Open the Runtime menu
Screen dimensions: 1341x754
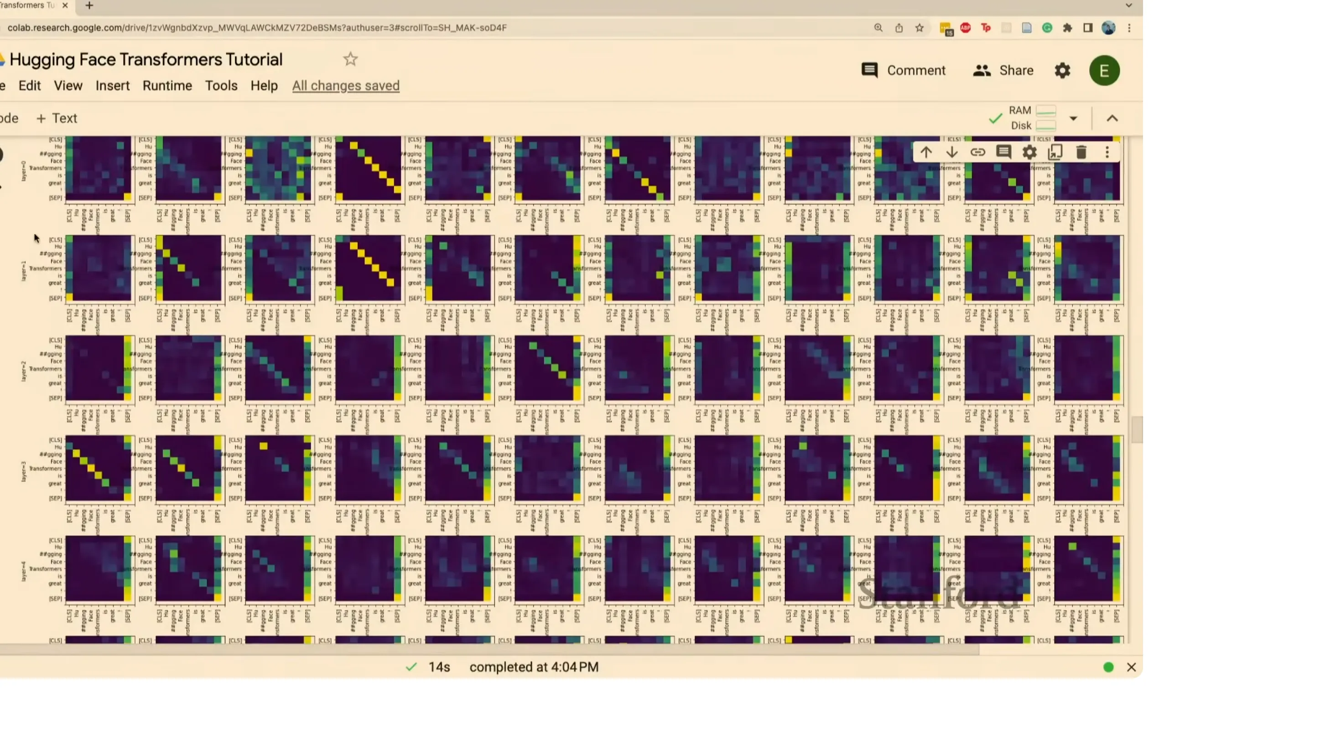click(167, 85)
